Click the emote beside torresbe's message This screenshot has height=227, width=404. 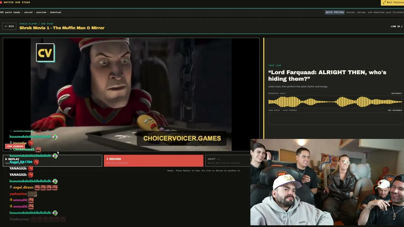[x=31, y=143]
